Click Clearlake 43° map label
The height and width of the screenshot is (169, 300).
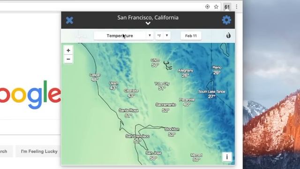(x=131, y=93)
